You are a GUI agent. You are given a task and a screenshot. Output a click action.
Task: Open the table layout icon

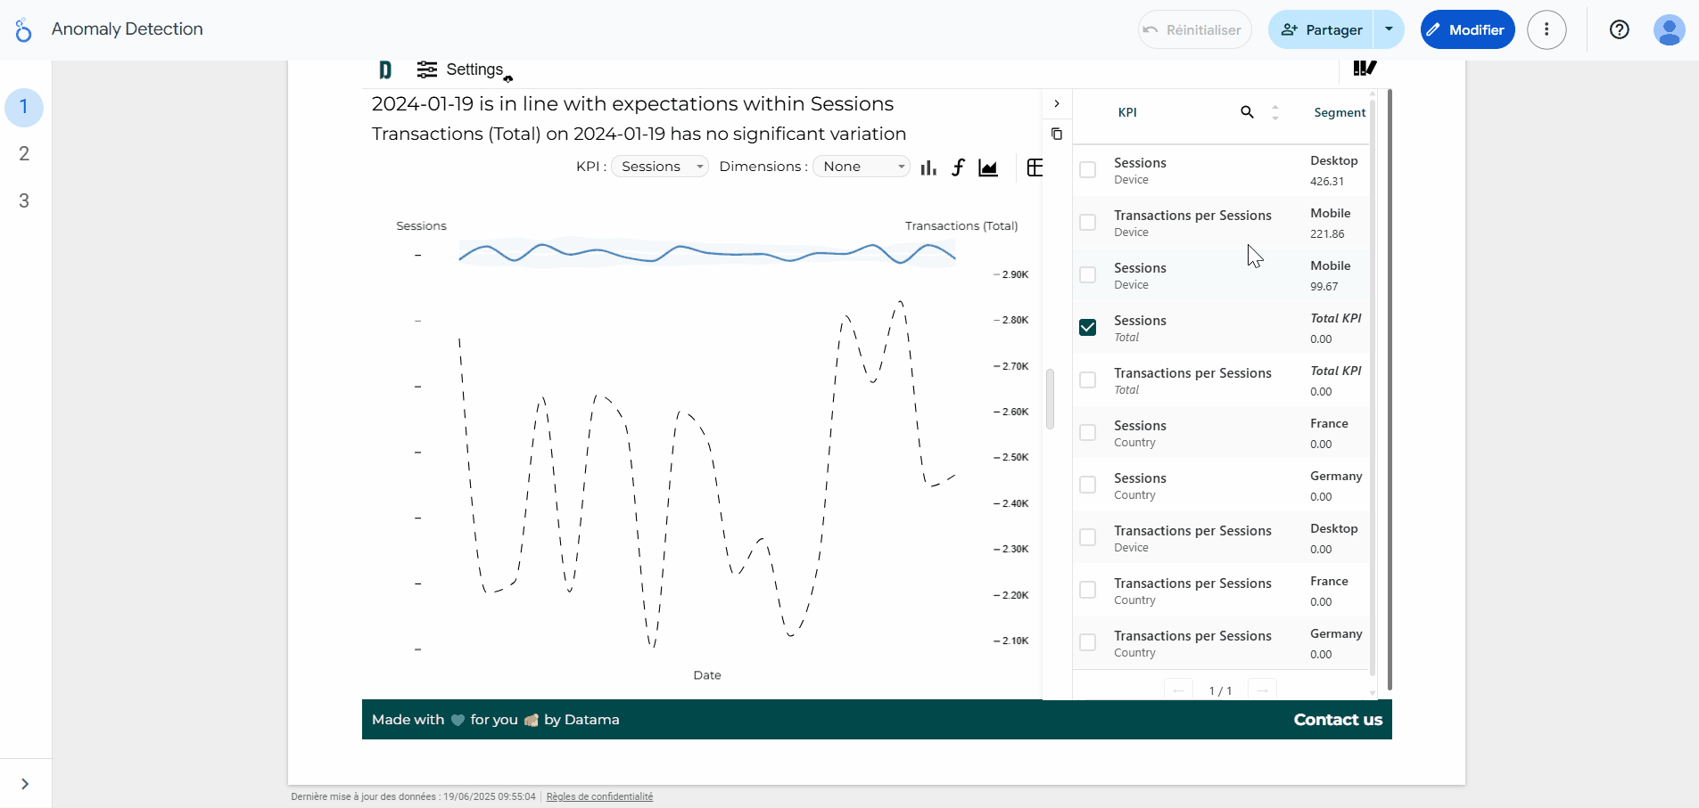pos(1035,167)
